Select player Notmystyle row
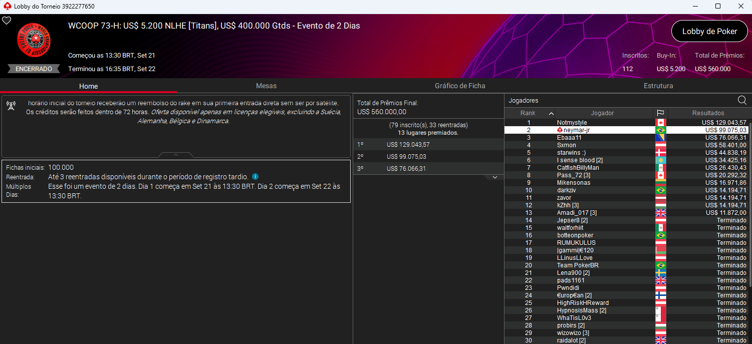 coord(626,123)
